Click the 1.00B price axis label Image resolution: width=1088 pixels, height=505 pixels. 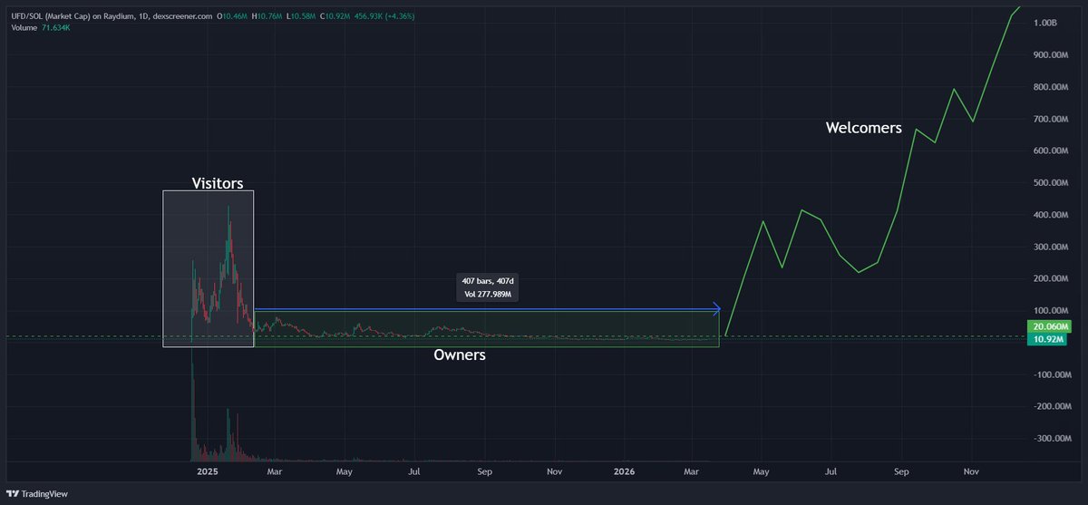[1047, 23]
